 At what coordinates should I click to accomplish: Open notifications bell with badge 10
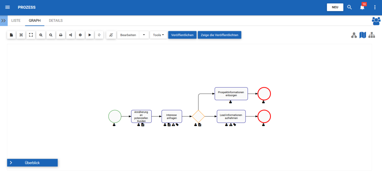coord(362,7)
